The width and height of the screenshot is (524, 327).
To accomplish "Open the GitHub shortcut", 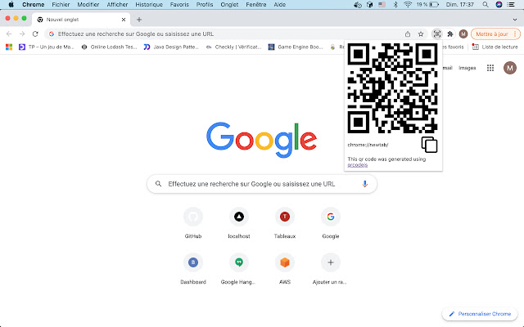I will (x=193, y=223).
